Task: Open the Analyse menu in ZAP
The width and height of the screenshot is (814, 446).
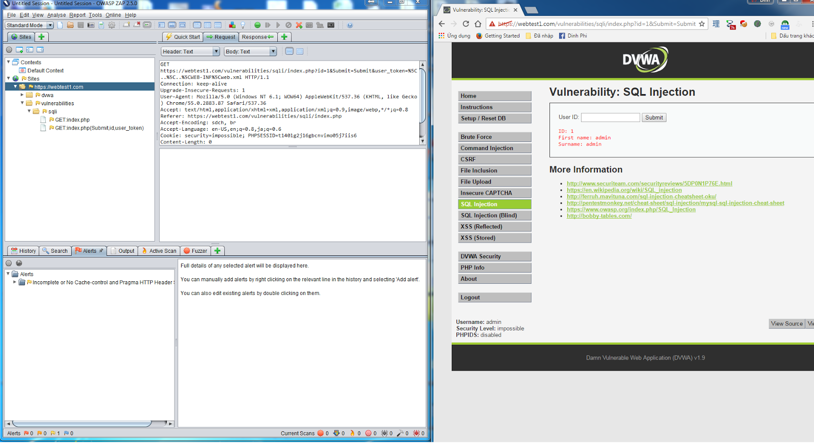Action: (x=56, y=15)
